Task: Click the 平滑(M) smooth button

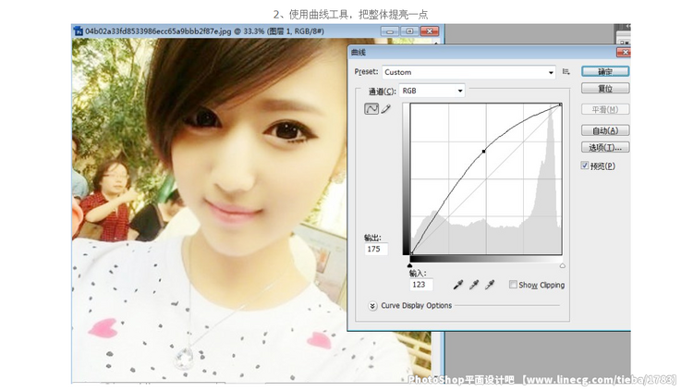Action: click(x=605, y=109)
